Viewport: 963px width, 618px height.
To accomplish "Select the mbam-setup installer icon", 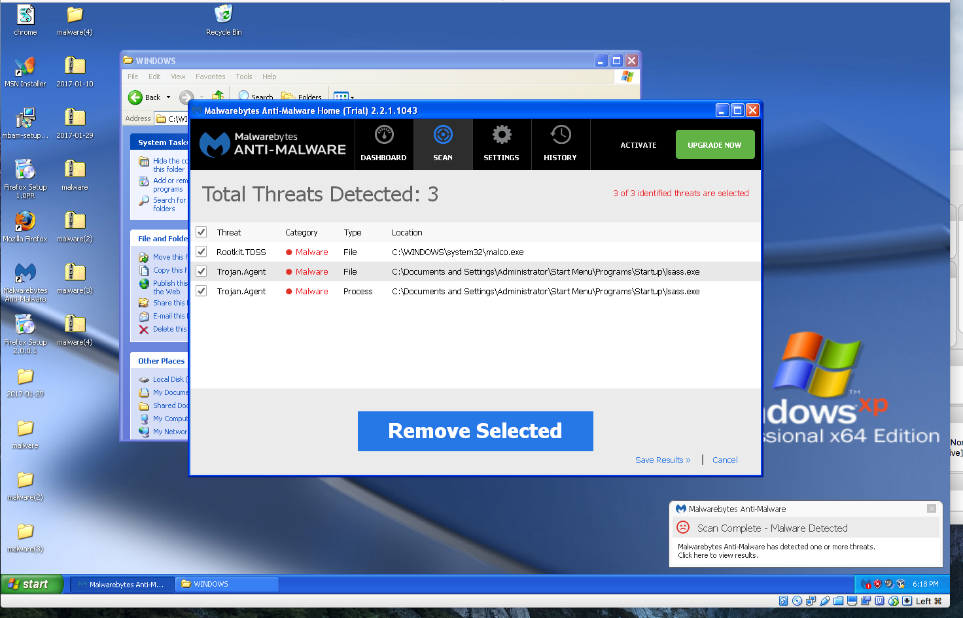I will point(26,124).
